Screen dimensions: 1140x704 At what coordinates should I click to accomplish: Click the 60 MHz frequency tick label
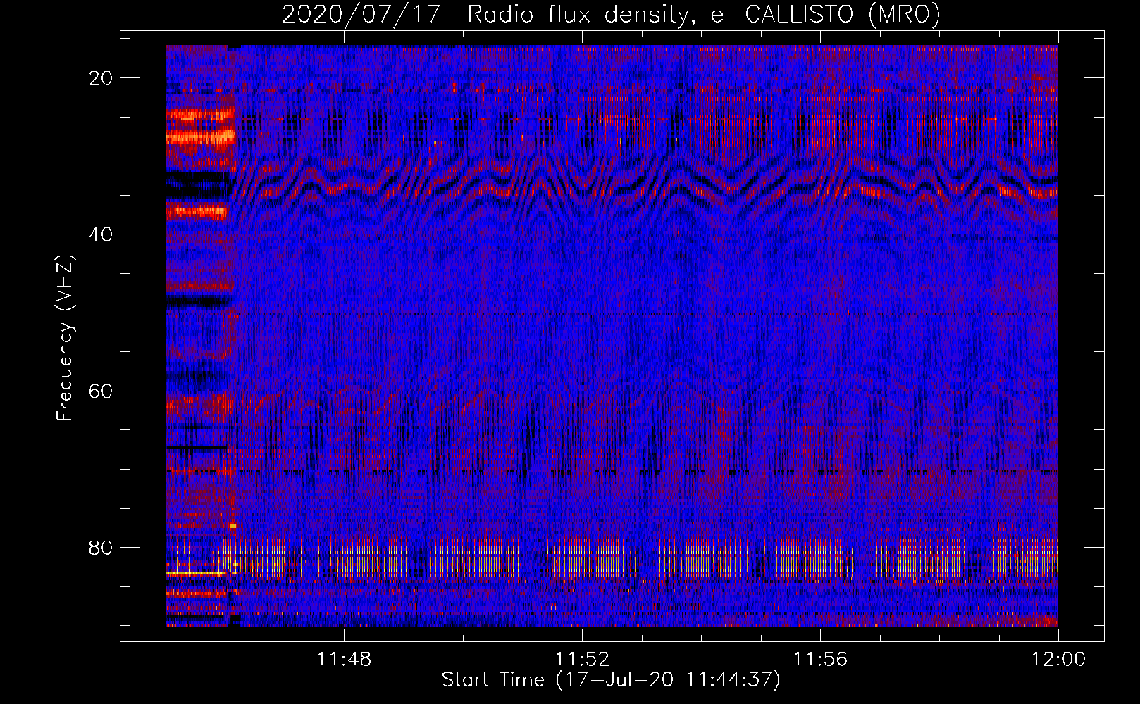pos(101,391)
